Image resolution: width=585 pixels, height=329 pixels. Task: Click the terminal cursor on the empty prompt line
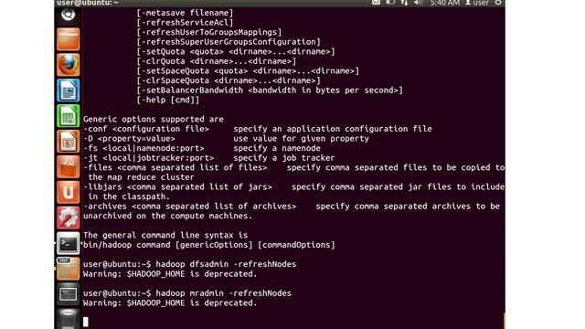(86, 322)
